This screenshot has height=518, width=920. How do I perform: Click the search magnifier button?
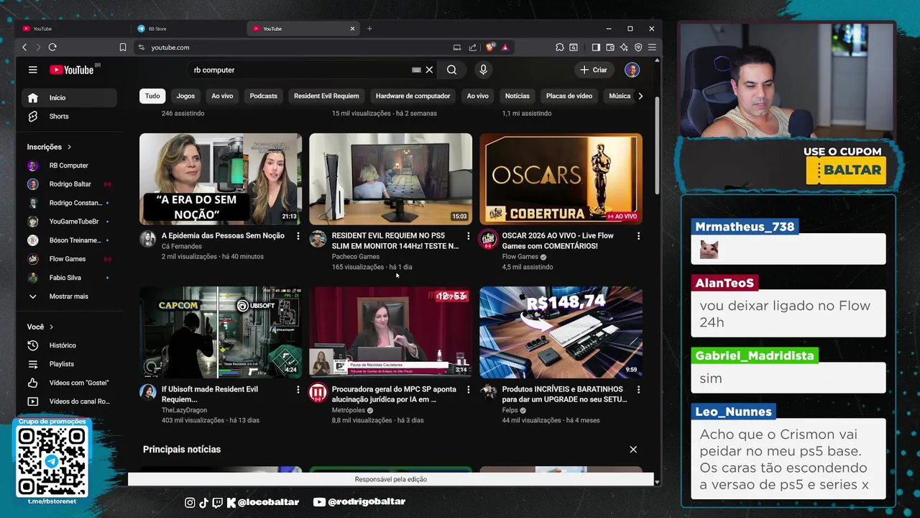click(x=451, y=70)
